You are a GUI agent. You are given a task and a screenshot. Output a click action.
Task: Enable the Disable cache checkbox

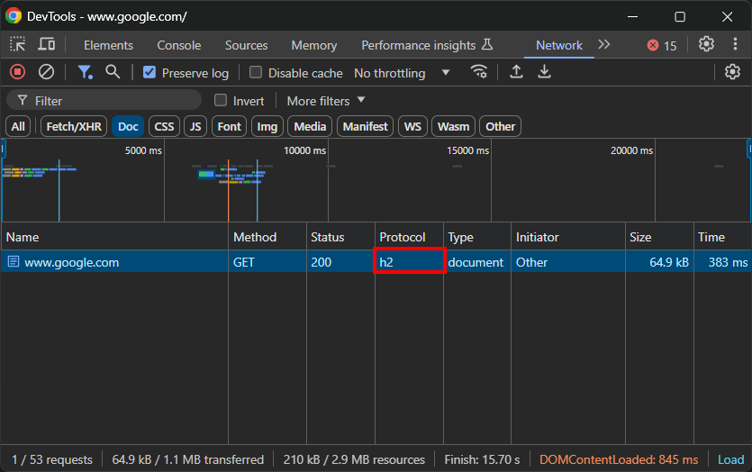256,73
